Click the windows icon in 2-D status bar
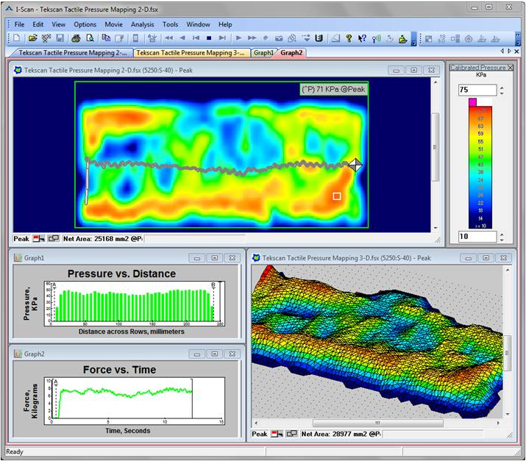The image size is (526, 461). click(x=54, y=239)
